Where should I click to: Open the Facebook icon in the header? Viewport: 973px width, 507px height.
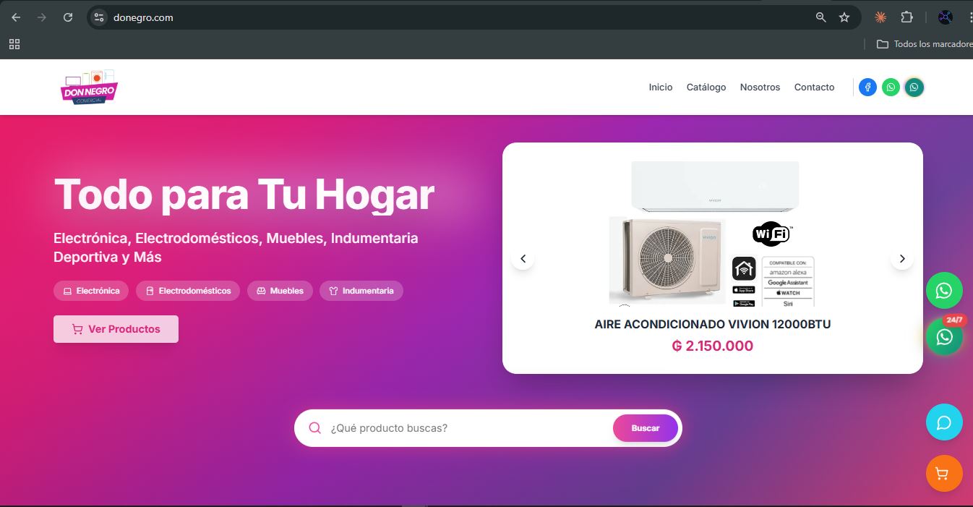tap(867, 88)
